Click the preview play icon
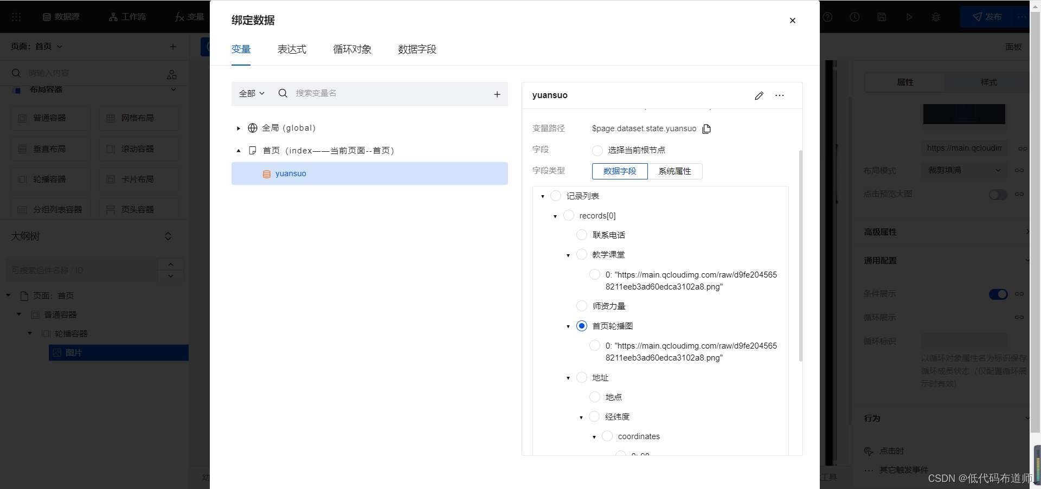 (x=909, y=17)
